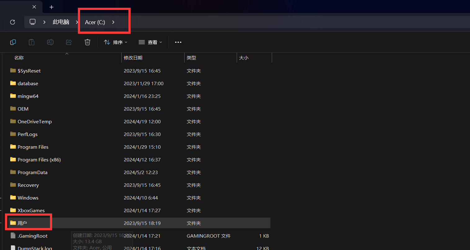Click date 2024/4/10 6:44 of Windows
This screenshot has width=470, height=250.
click(141, 198)
